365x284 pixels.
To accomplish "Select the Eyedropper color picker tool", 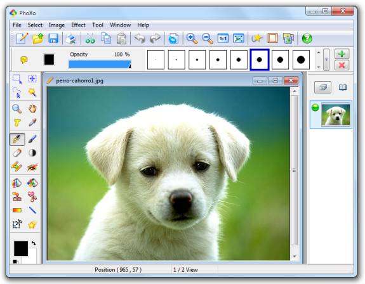I will pos(32,122).
